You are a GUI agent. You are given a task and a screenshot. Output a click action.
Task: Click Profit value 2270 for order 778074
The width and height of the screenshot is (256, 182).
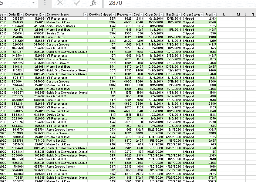tap(210, 122)
